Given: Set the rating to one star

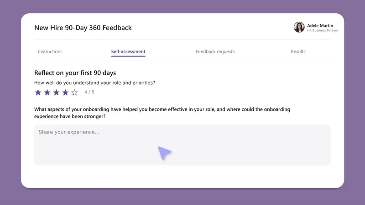Looking at the screenshot, I should [x=38, y=92].
